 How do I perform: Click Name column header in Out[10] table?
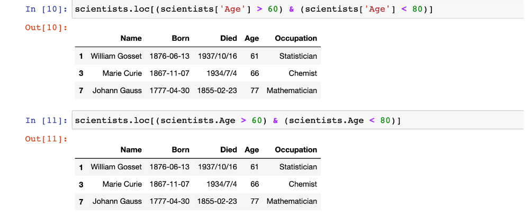(x=131, y=38)
